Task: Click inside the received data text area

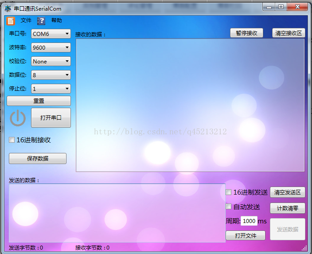Action: pos(190,105)
